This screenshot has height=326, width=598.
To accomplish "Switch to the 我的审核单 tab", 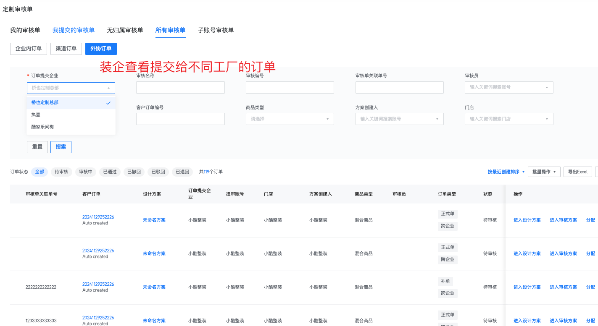I will pyautogui.click(x=25, y=30).
